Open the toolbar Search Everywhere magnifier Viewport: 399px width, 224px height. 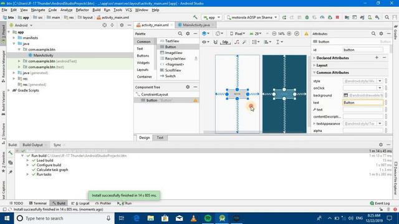(x=387, y=17)
